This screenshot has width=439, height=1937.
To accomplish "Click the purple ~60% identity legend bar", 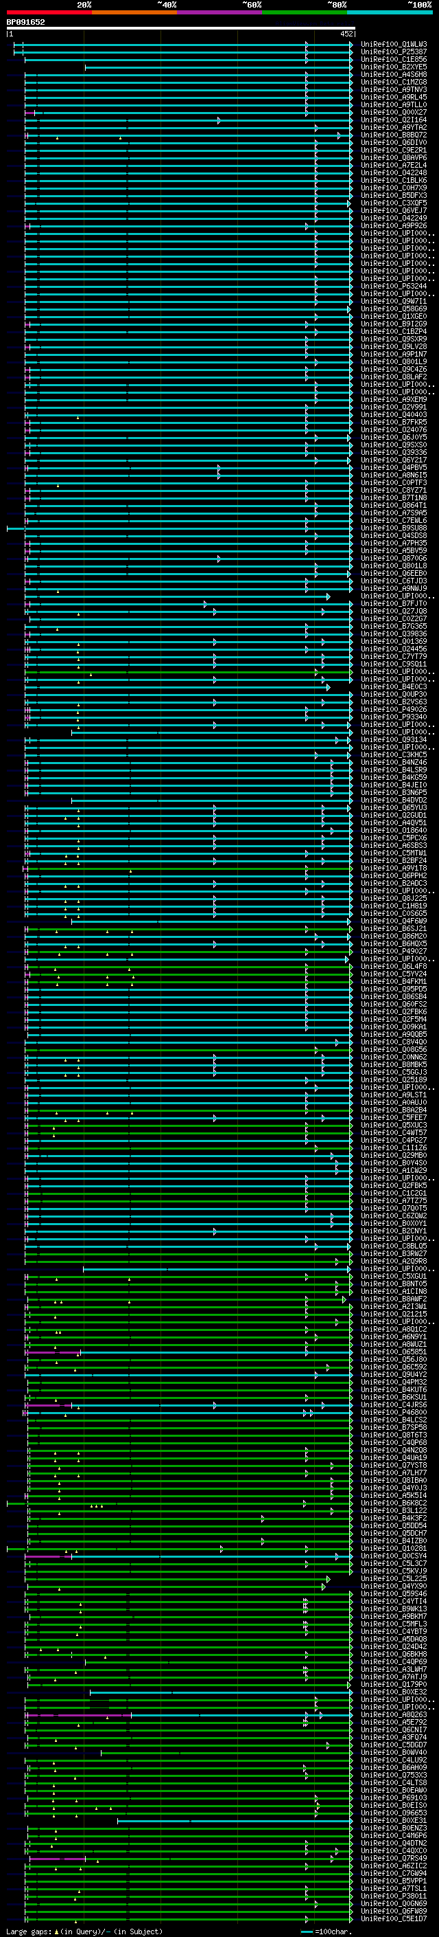I will click(220, 12).
